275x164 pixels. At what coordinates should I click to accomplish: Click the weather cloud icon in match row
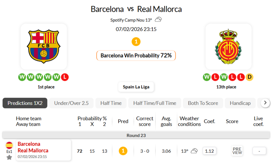click(x=194, y=151)
